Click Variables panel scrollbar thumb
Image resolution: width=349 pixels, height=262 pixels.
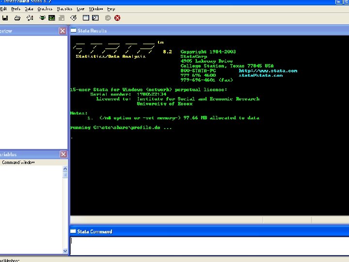(65, 175)
